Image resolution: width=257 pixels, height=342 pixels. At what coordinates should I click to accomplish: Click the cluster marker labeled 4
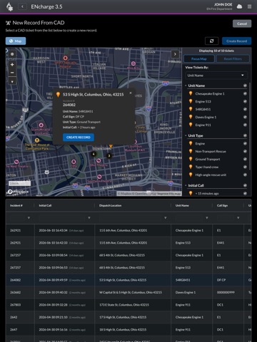coord(94,154)
